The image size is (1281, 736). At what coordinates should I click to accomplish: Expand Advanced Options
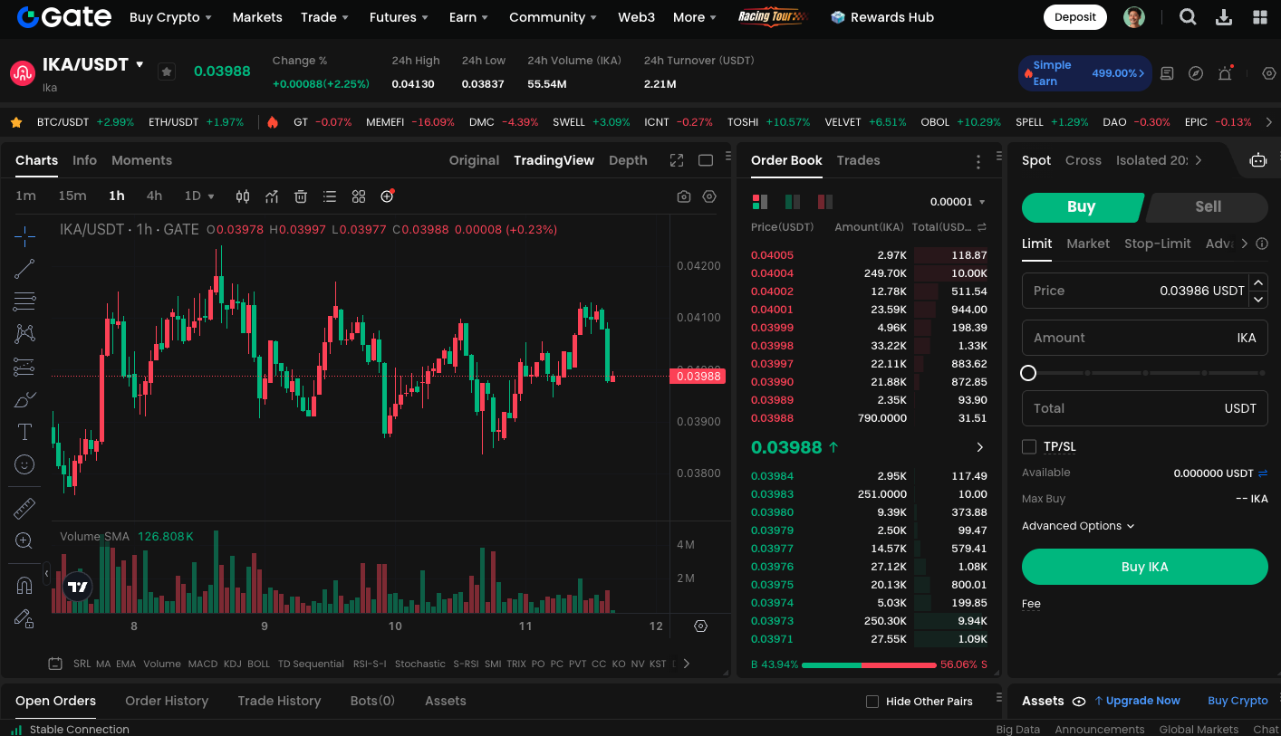(x=1078, y=526)
